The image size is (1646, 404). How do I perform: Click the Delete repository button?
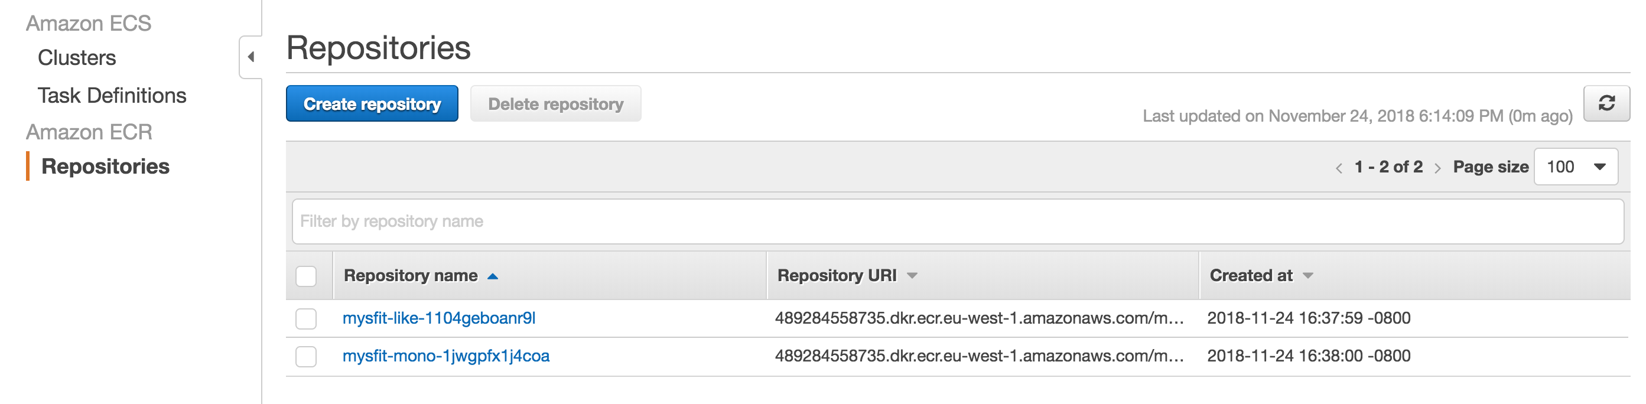coord(556,103)
